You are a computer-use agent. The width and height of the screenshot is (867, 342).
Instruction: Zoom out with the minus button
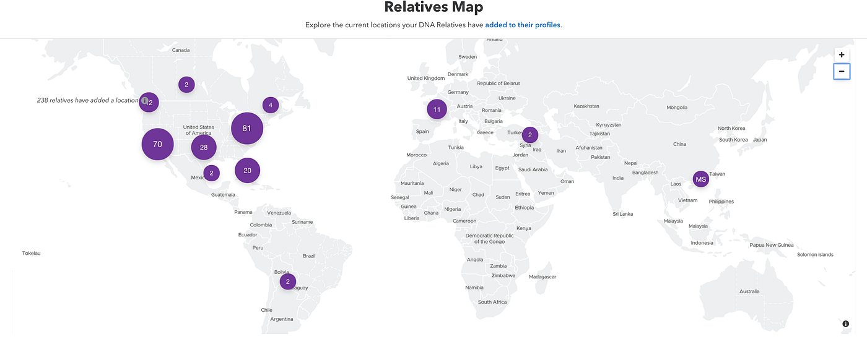842,72
